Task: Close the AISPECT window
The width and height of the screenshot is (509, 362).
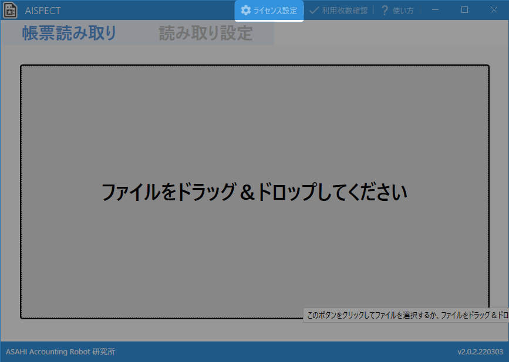Action: 494,10
